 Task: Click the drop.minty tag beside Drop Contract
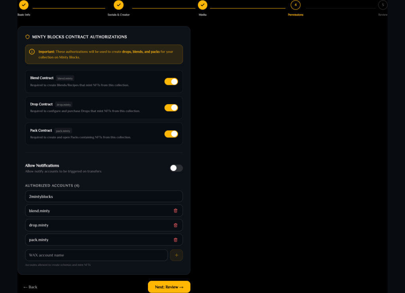pyautogui.click(x=64, y=105)
